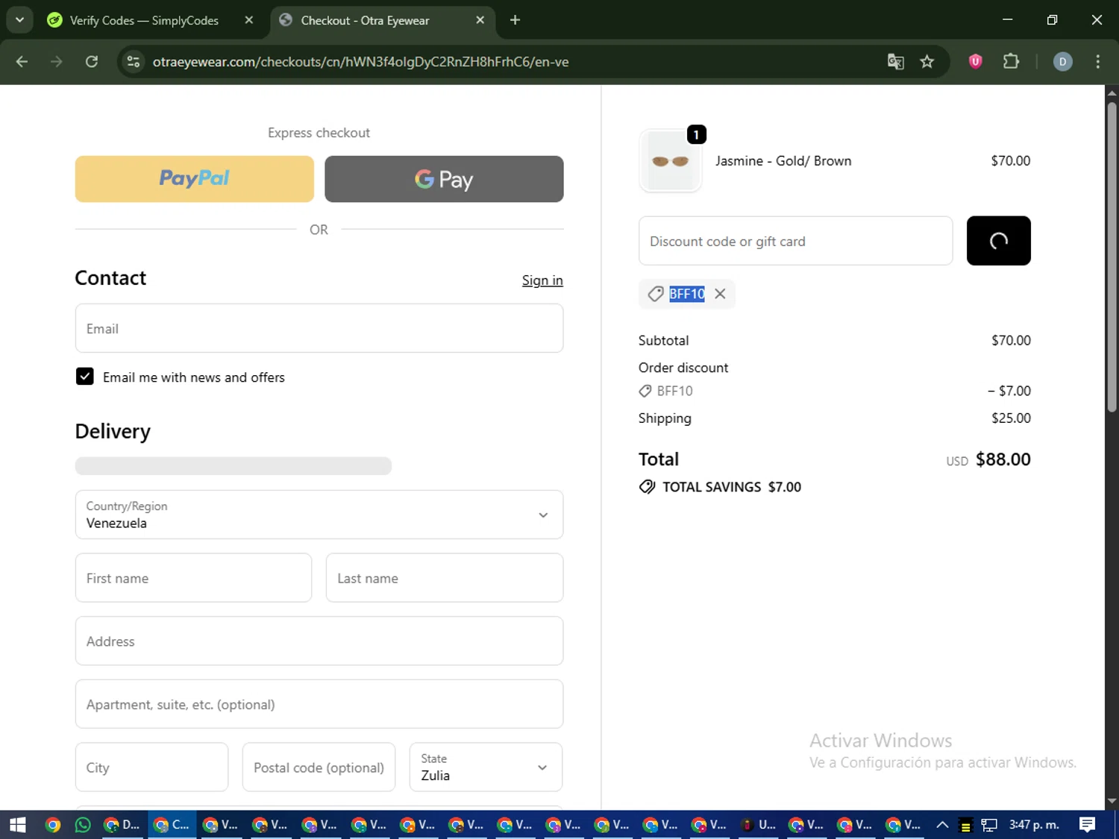Click the Subtotal value $70.00
The width and height of the screenshot is (1119, 839).
1011,341
